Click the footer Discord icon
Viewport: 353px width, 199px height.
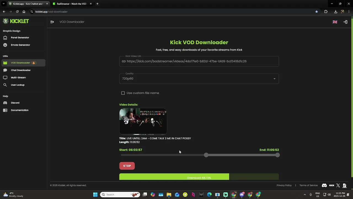coord(324,185)
